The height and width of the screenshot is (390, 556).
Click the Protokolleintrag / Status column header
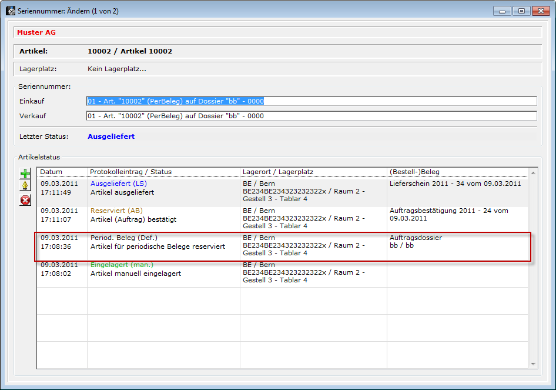pos(163,172)
